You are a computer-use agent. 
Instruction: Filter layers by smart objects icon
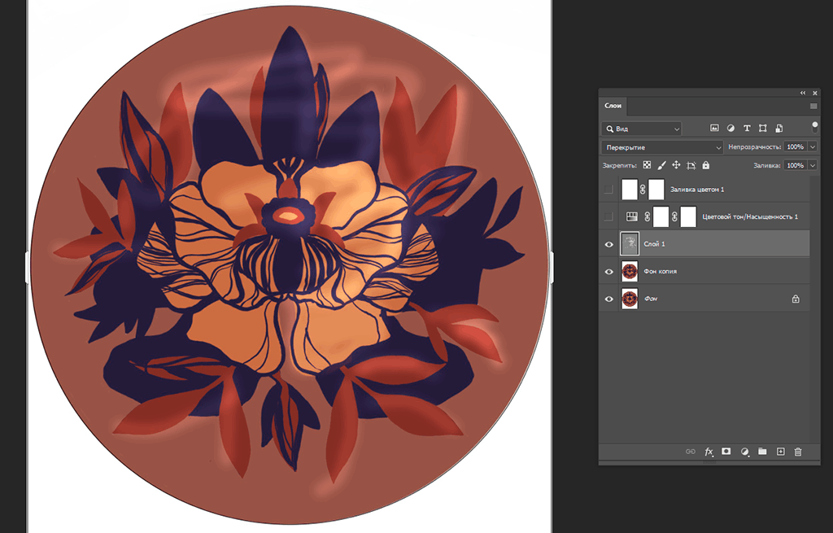coord(778,128)
